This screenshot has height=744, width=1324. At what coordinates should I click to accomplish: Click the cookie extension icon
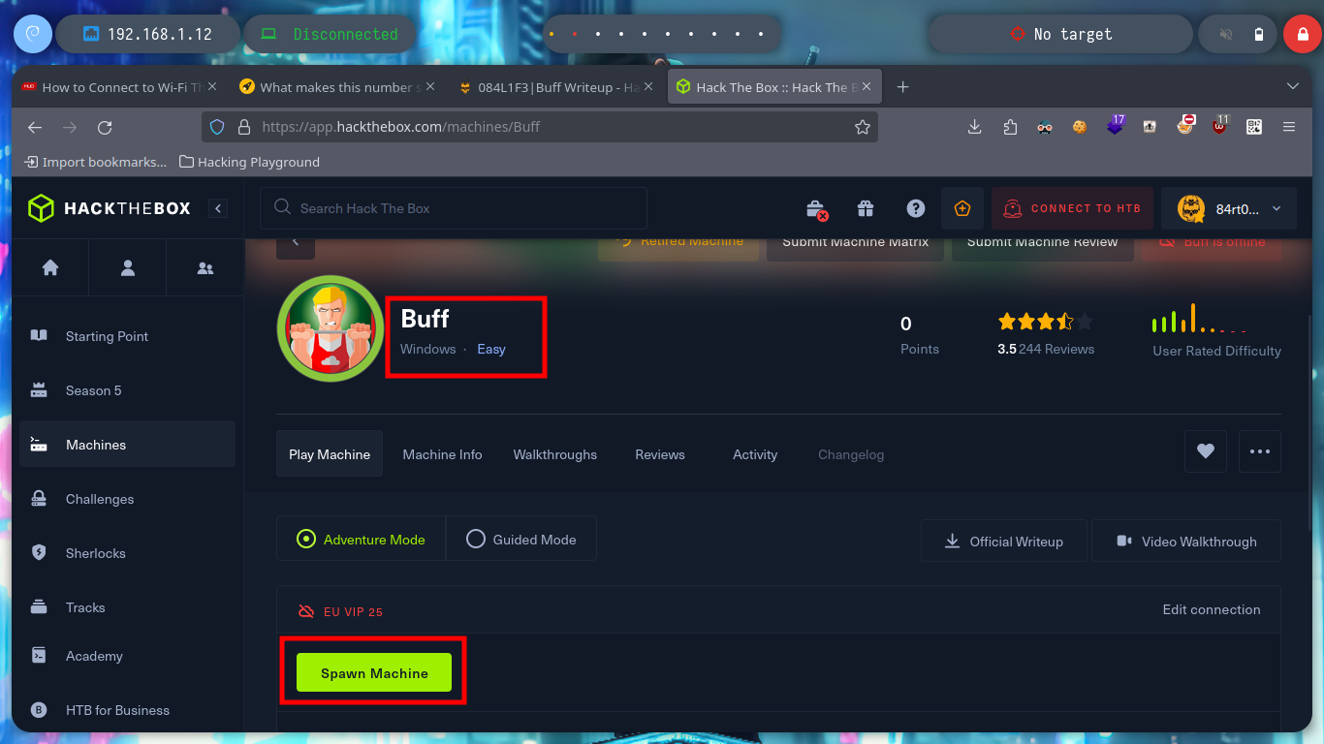(1080, 127)
